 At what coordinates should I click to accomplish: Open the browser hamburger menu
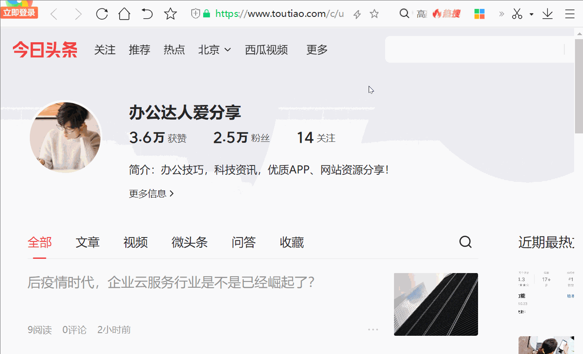(x=570, y=14)
